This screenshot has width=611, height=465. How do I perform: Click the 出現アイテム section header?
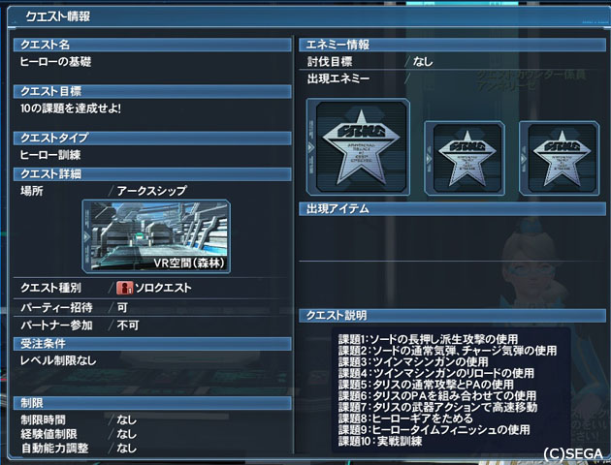coord(452,209)
